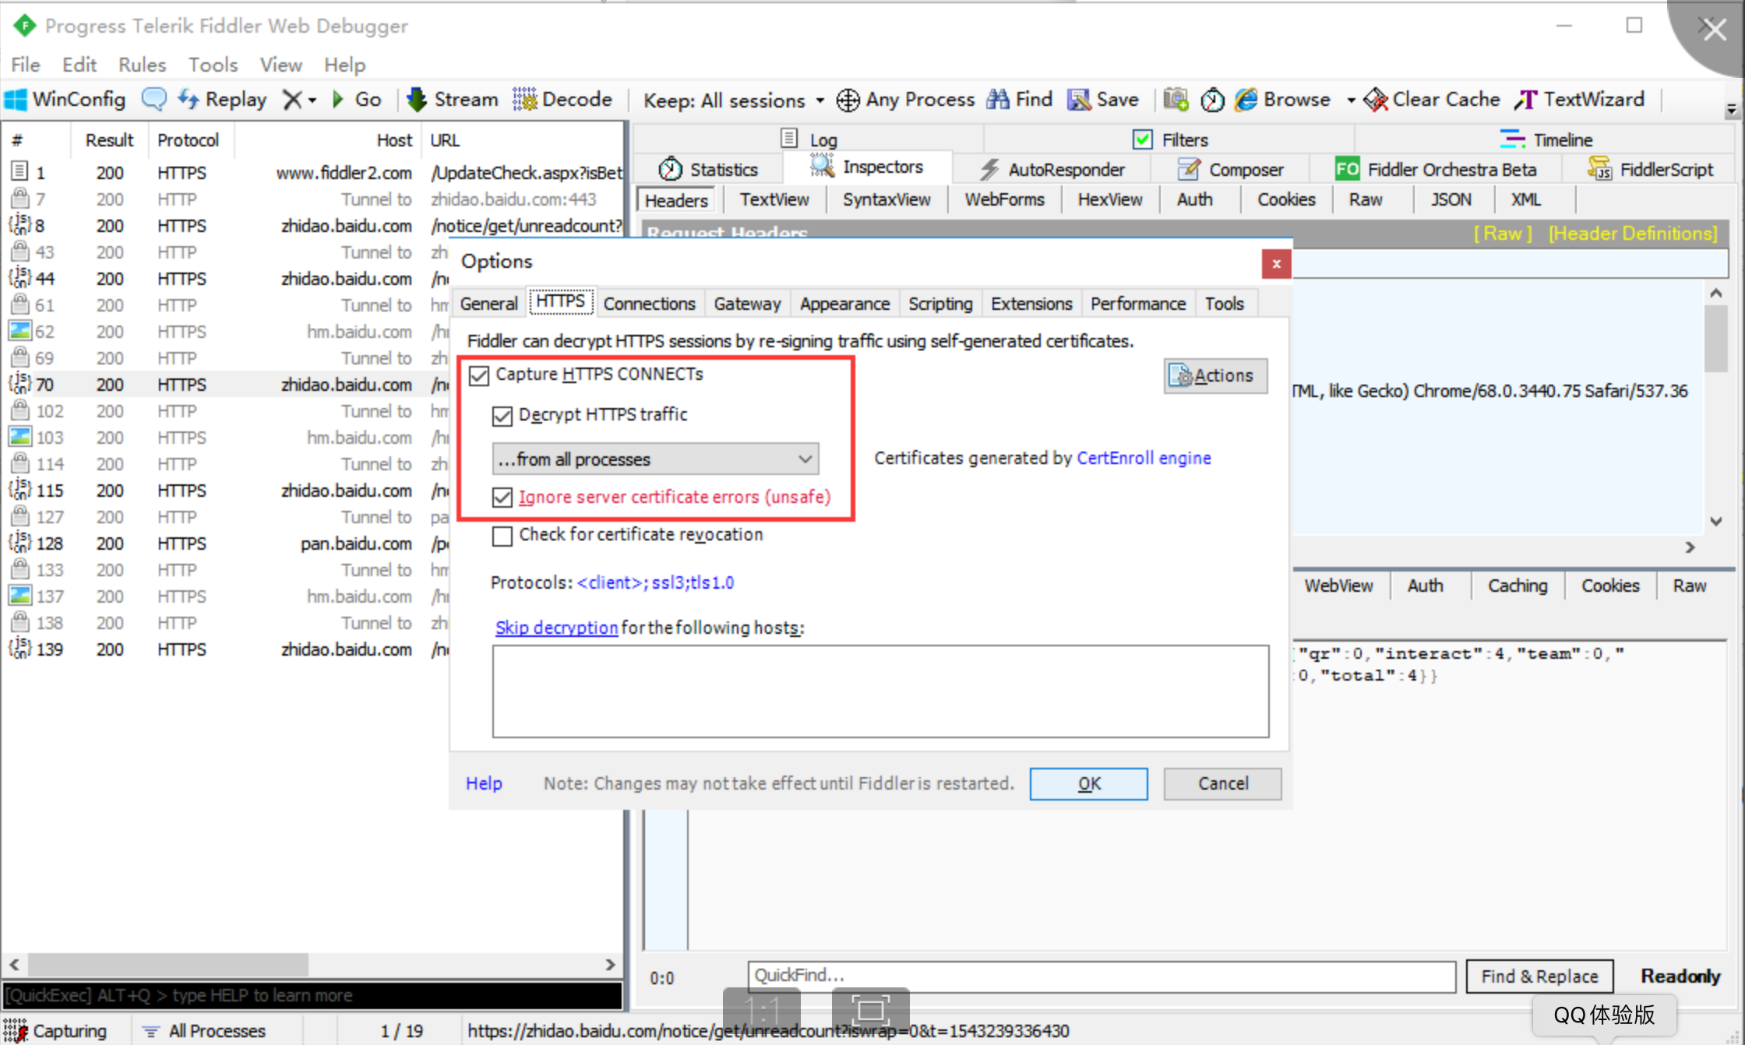The height and width of the screenshot is (1045, 1745).
Task: Close the Options dialog
Action: 1276,264
